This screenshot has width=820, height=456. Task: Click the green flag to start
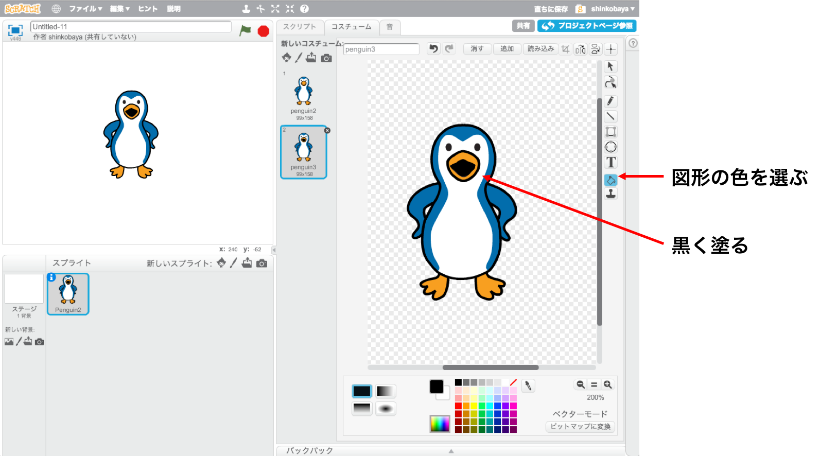[x=246, y=31]
